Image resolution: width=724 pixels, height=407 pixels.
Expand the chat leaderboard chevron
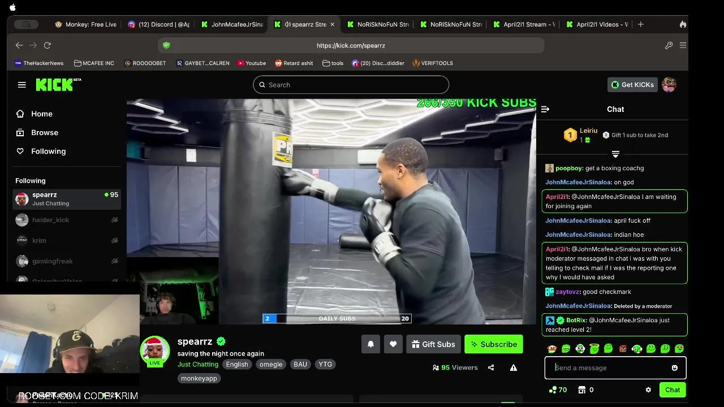tap(615, 154)
